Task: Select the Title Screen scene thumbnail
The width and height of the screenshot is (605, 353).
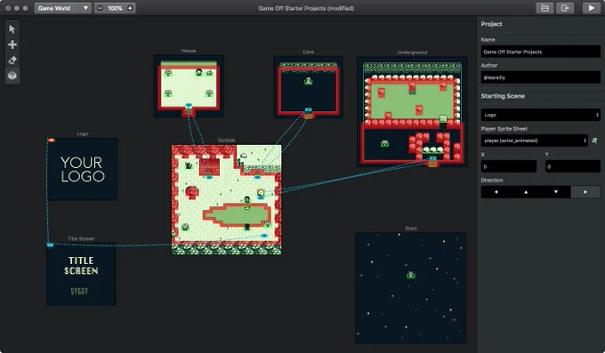Action: 81,274
